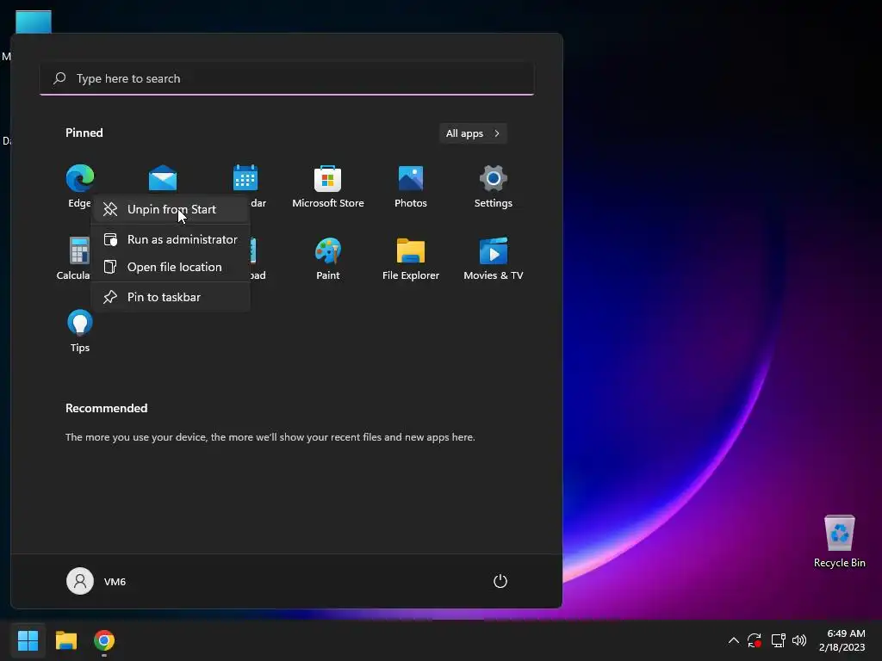Open the Paint app
The height and width of the screenshot is (661, 882).
point(328,258)
